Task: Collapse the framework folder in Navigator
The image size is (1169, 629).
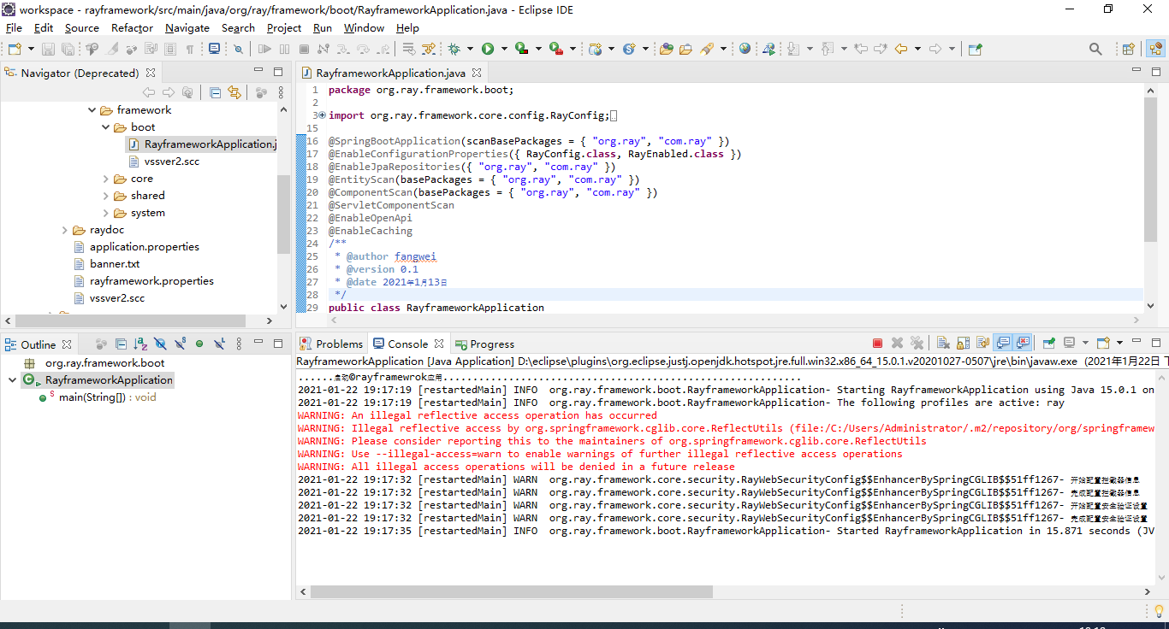Action: (x=92, y=110)
